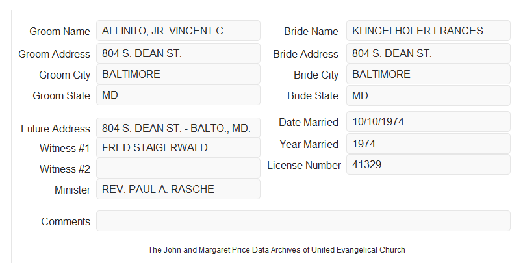This screenshot has width=523, height=263.
Task: Select the Witness #1 field
Action: click(x=178, y=147)
